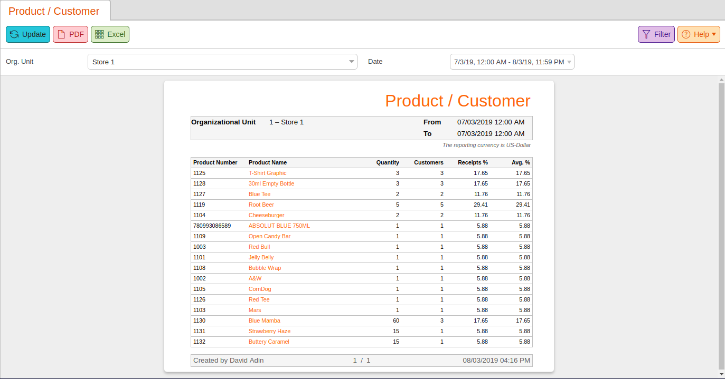Click the Org. Unit label
725x379 pixels.
[x=20, y=61]
